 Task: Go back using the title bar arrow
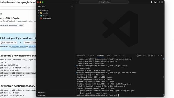coord(73,2)
